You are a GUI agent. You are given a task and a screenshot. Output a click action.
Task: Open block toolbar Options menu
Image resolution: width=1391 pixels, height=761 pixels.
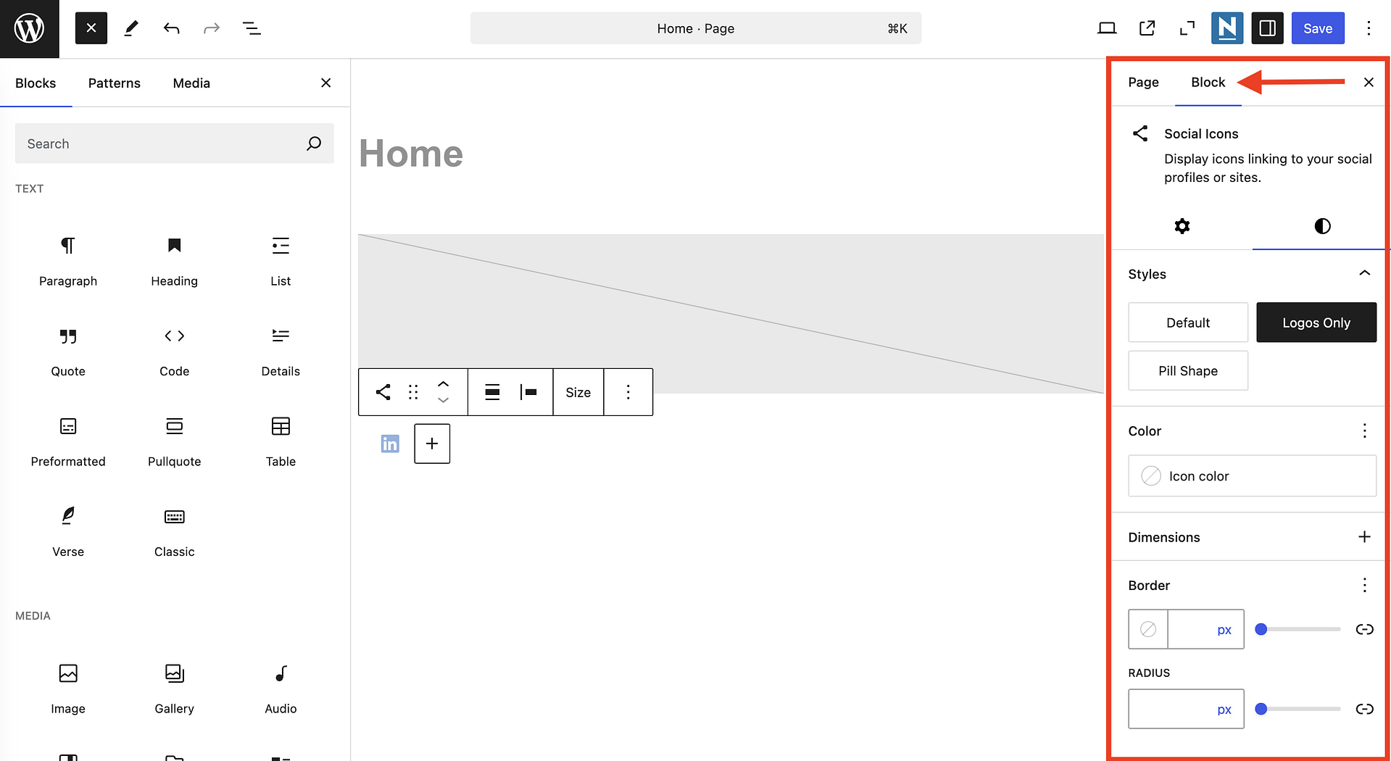pos(628,392)
